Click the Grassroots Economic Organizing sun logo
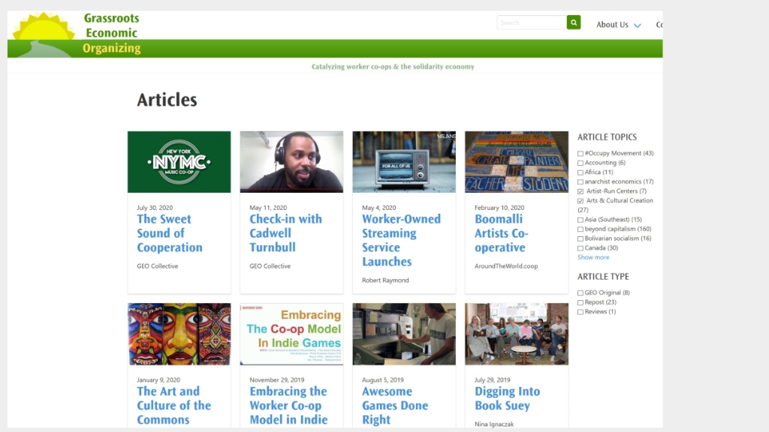Screen dimensions: 769x432 (43, 34)
